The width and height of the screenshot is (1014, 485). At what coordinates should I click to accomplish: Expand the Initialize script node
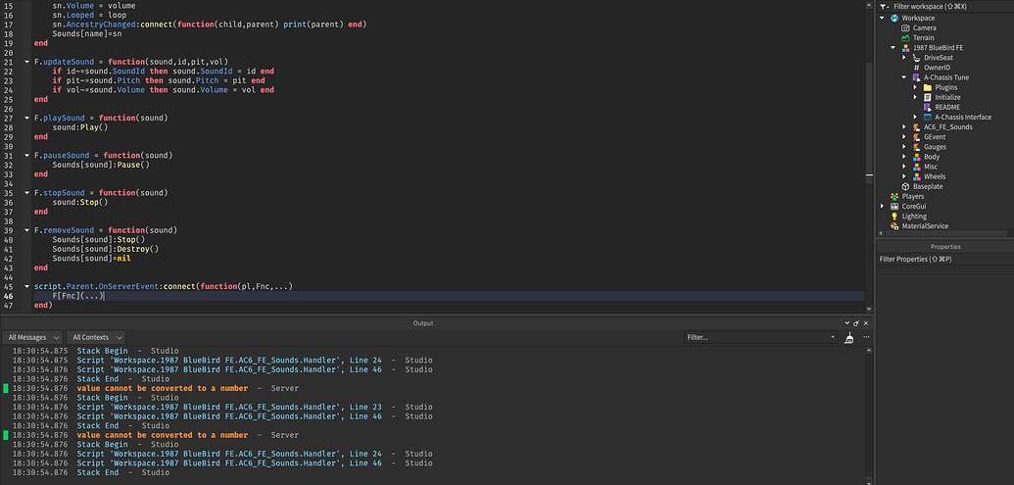(x=916, y=97)
